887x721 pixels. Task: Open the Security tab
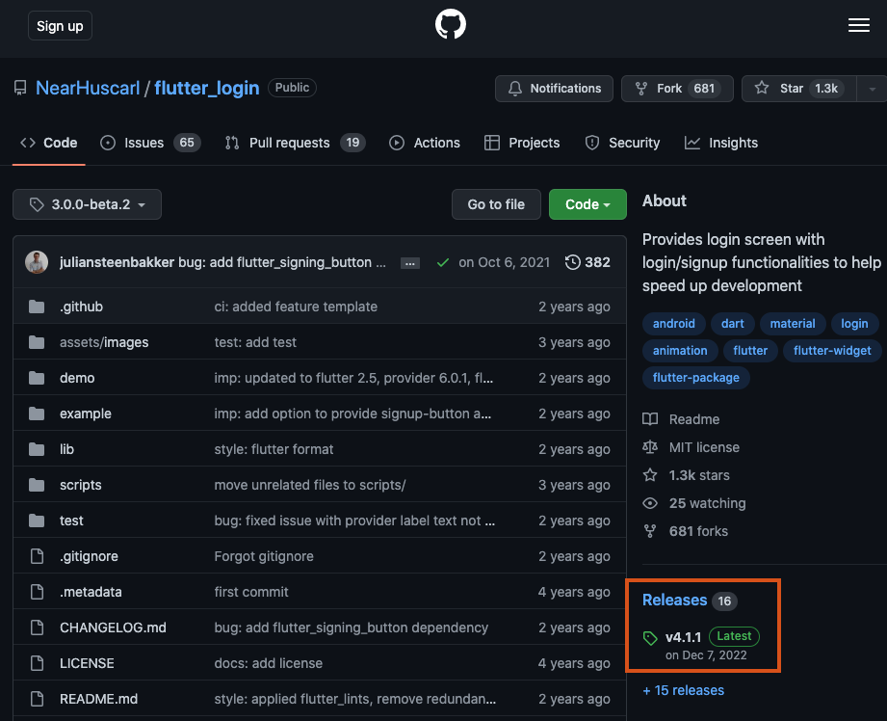click(622, 143)
